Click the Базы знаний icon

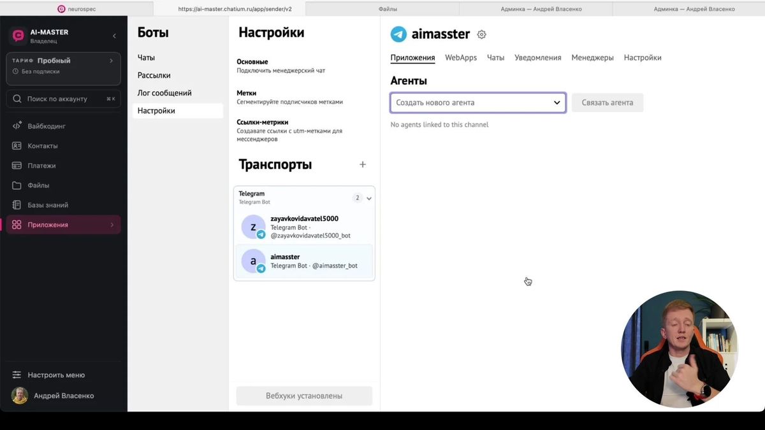pyautogui.click(x=17, y=205)
